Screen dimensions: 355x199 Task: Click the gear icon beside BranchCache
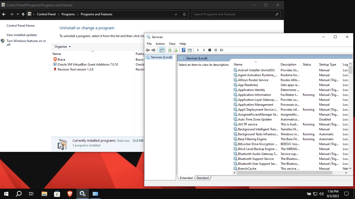tap(235, 169)
